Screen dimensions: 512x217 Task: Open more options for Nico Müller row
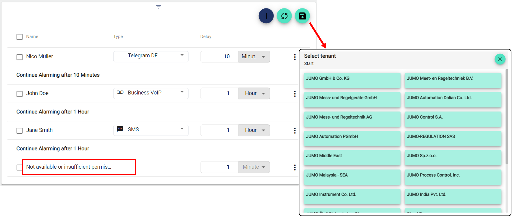(x=295, y=57)
